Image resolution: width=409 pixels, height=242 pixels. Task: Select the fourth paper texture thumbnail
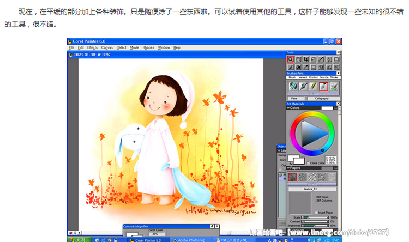pos(322,177)
